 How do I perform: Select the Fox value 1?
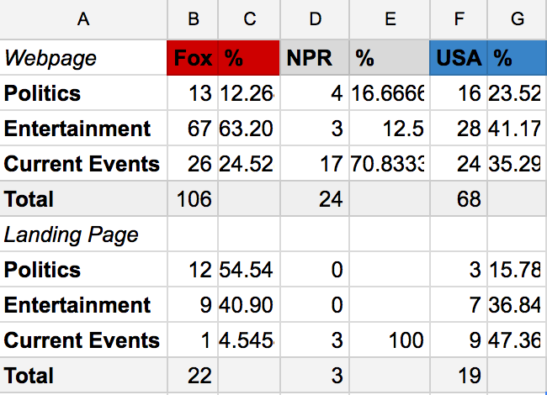point(193,340)
